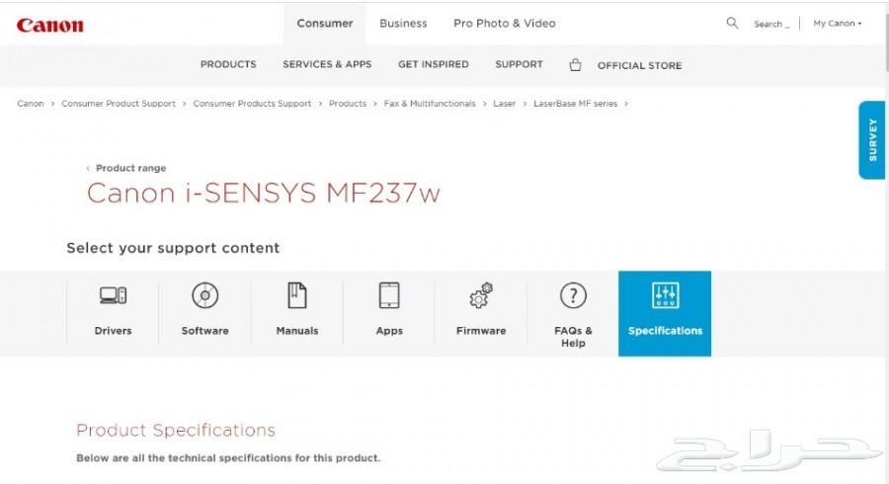Click the Drivers computer icon
The image size is (889, 484).
(x=113, y=295)
